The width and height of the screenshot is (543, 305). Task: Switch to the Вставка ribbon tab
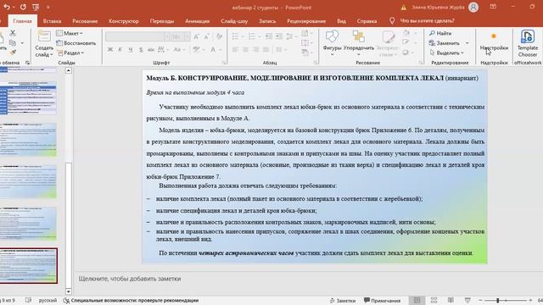point(52,21)
